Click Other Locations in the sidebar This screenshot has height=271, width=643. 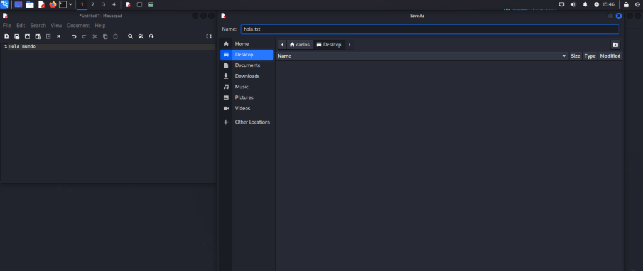(252, 122)
